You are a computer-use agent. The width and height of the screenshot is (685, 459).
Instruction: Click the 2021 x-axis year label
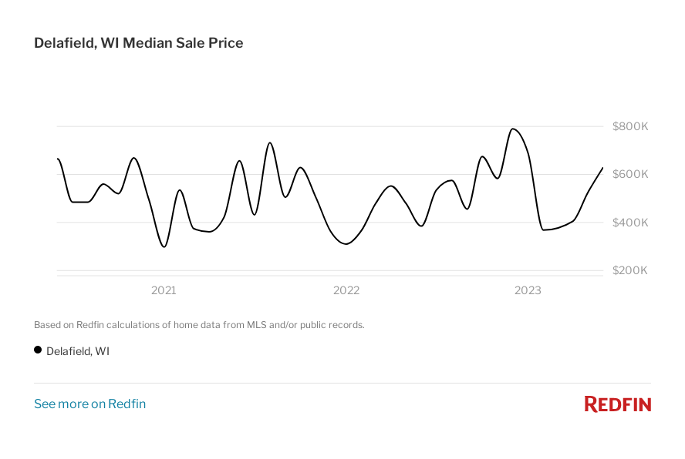[x=164, y=290]
